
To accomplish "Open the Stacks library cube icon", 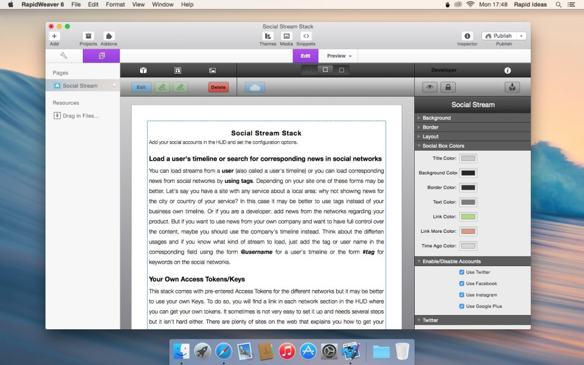I will pyautogui.click(x=143, y=70).
